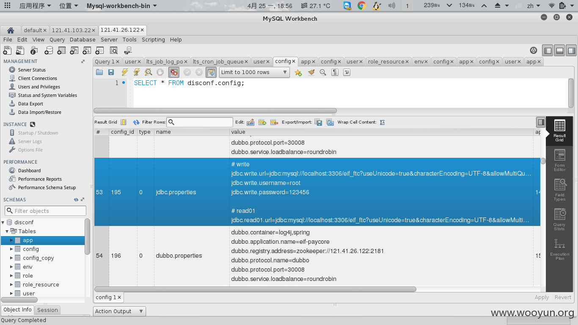Toggle stop script on error button

pos(173,72)
